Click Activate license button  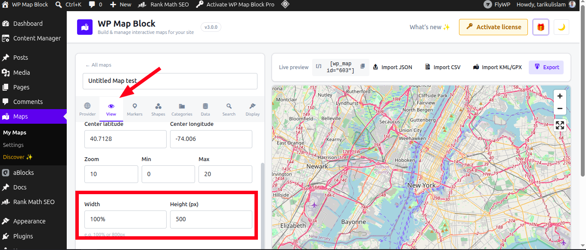[x=493, y=27]
